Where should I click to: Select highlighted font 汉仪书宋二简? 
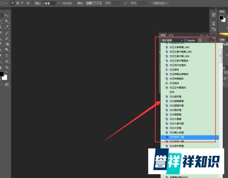(190, 137)
